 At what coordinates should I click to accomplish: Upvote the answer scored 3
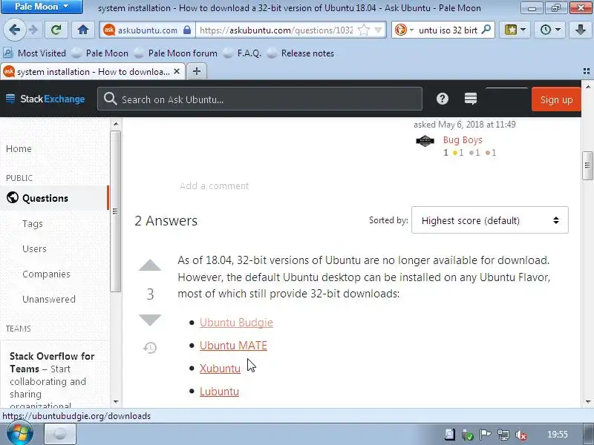click(150, 266)
